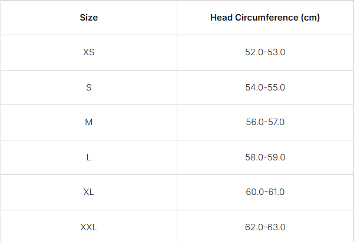
Task: Highlight the entire M table row
Action: 177,122
